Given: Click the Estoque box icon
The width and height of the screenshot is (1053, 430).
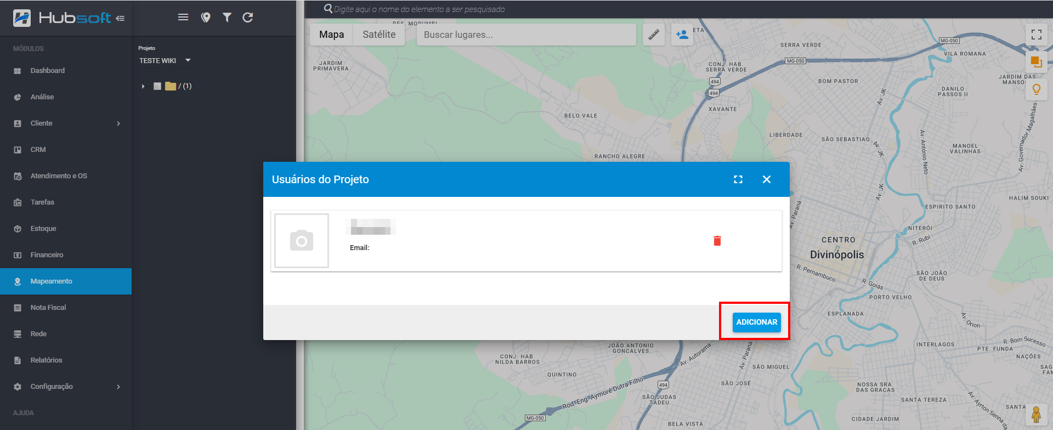Looking at the screenshot, I should tap(18, 229).
